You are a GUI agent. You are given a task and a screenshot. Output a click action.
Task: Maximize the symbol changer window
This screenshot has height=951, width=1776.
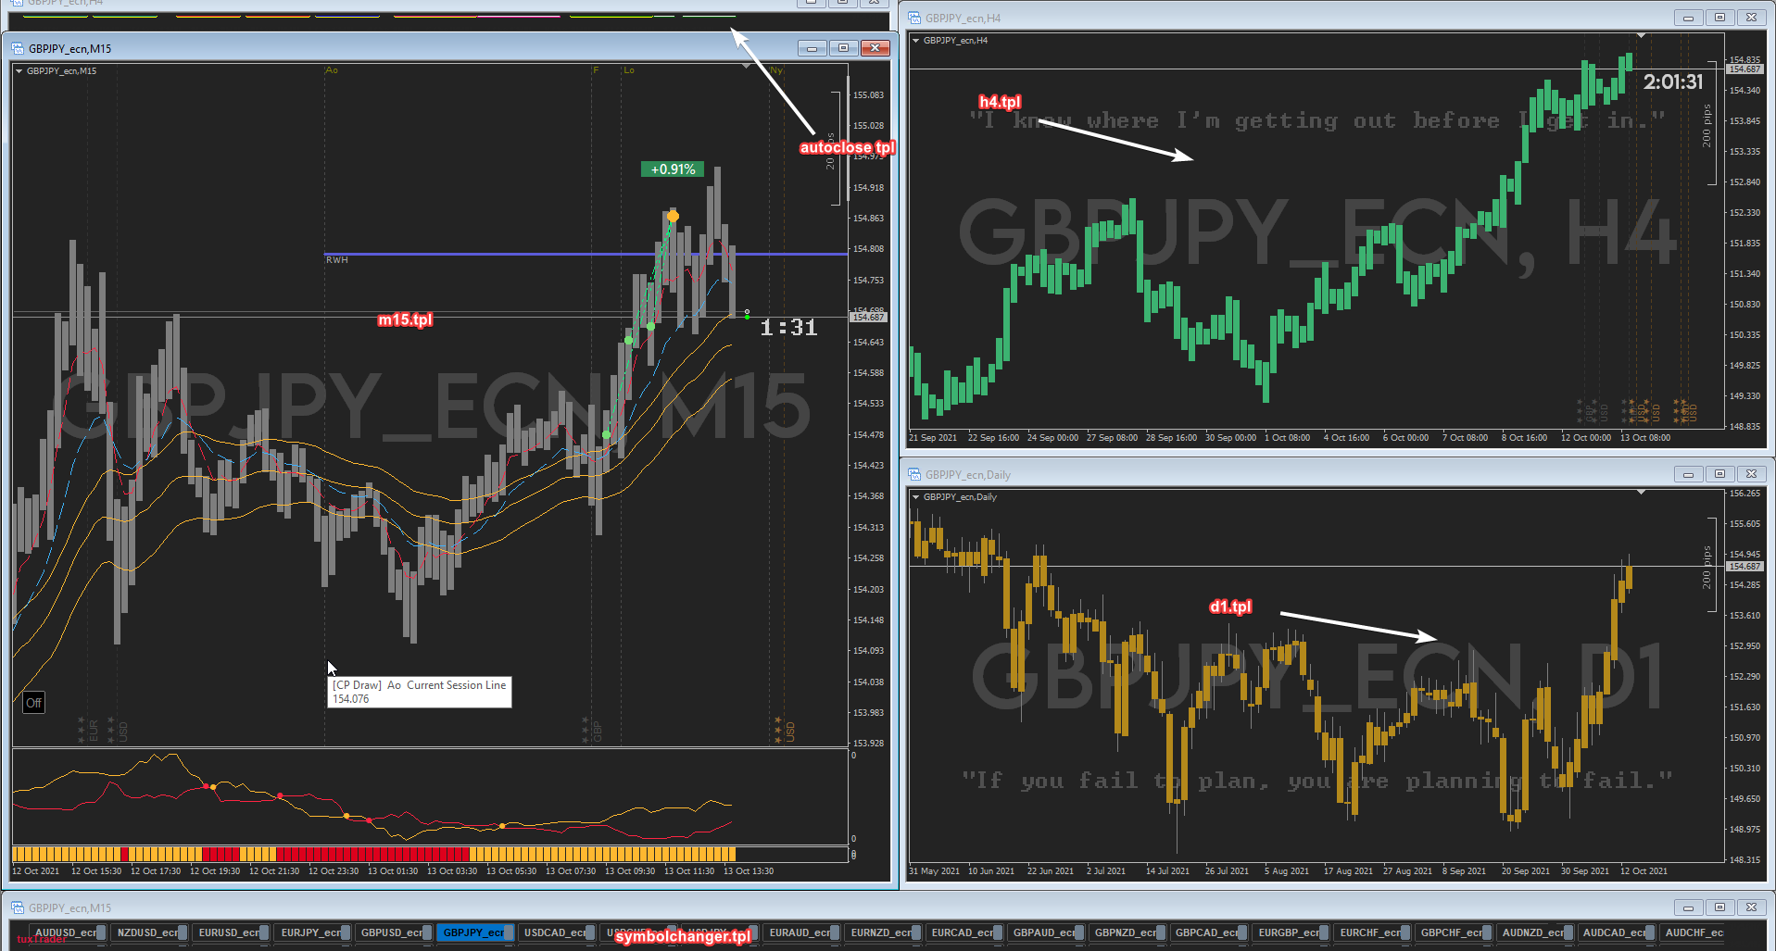point(1719,907)
